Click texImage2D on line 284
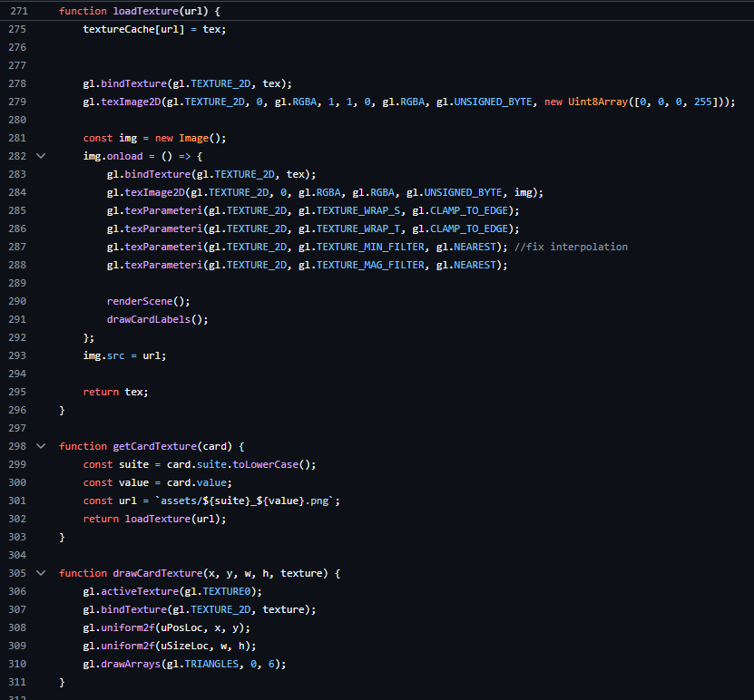 tap(155, 192)
